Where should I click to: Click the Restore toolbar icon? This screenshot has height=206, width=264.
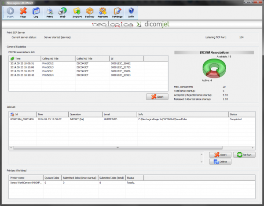click(103, 12)
